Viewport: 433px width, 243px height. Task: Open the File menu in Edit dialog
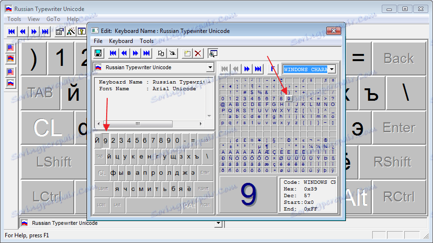(x=98, y=41)
